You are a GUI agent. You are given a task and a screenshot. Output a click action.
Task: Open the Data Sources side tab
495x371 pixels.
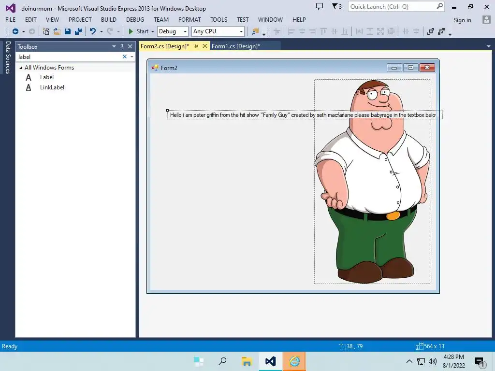point(8,57)
